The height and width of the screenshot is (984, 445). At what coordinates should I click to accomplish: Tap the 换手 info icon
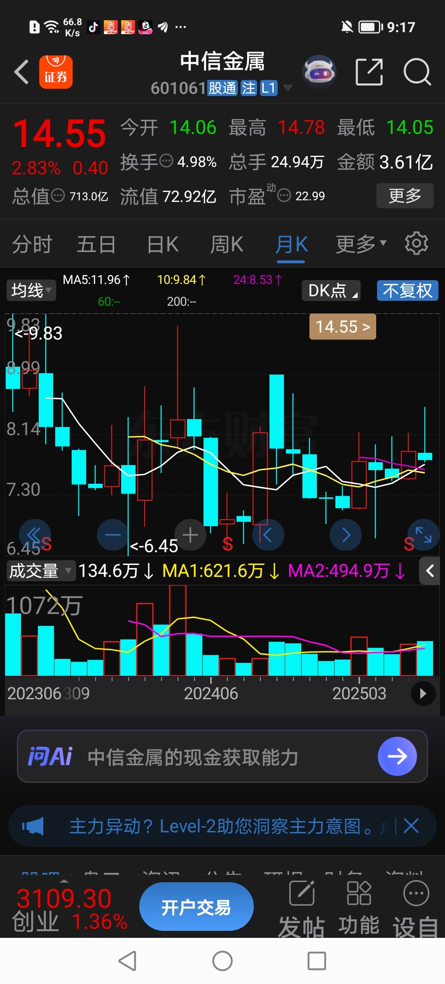point(166,161)
